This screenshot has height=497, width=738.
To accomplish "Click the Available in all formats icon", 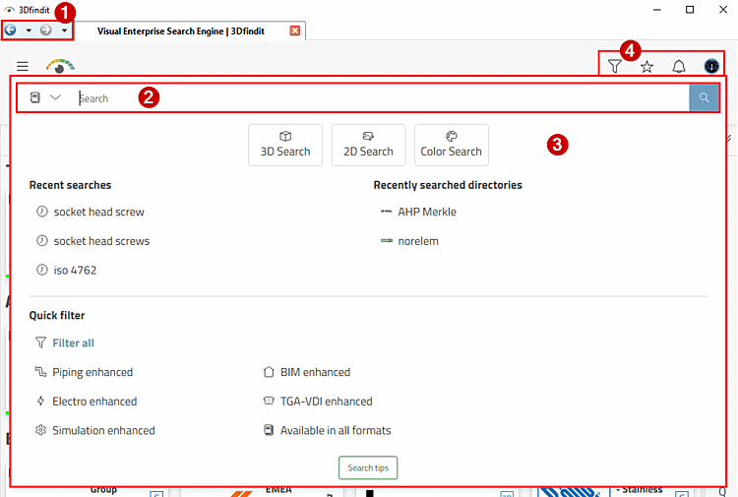I will coord(269,430).
